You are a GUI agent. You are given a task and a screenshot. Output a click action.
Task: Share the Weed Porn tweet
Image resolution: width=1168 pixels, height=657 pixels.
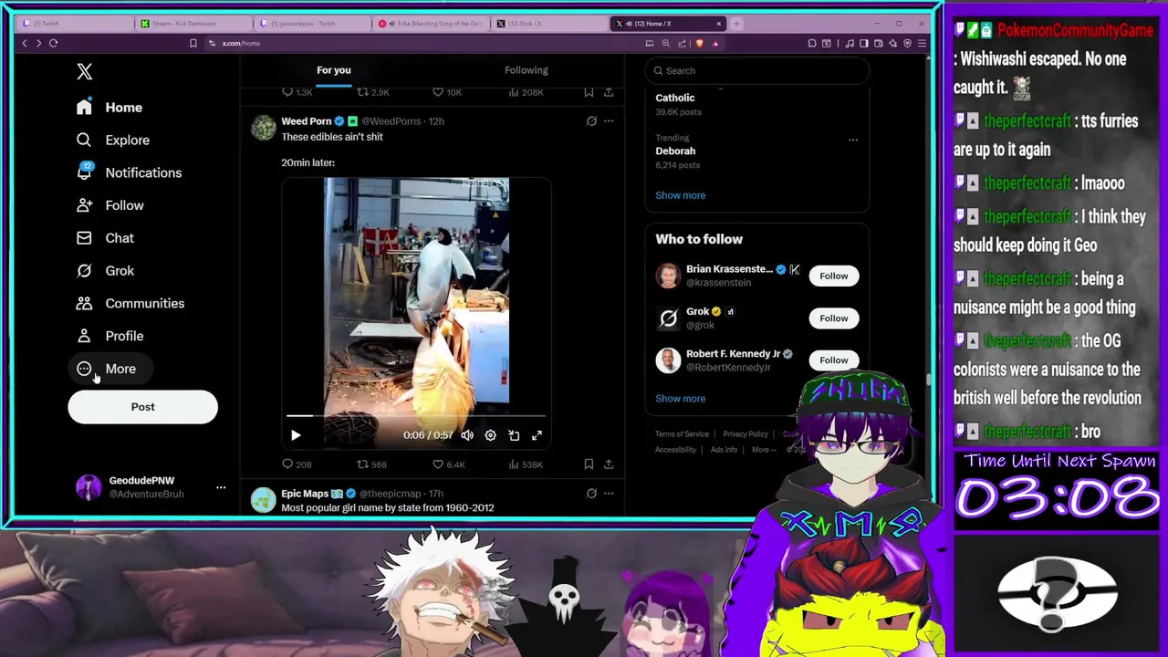(609, 464)
